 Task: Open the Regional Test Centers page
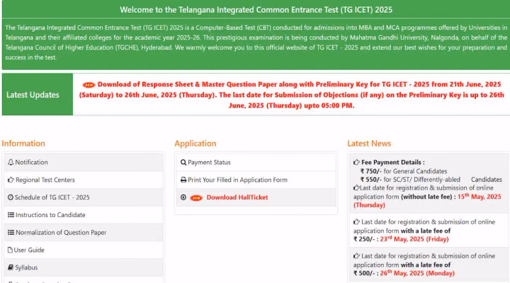[45, 180]
